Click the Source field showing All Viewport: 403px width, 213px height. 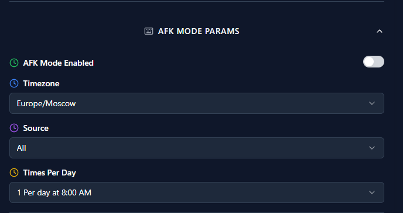click(x=197, y=148)
